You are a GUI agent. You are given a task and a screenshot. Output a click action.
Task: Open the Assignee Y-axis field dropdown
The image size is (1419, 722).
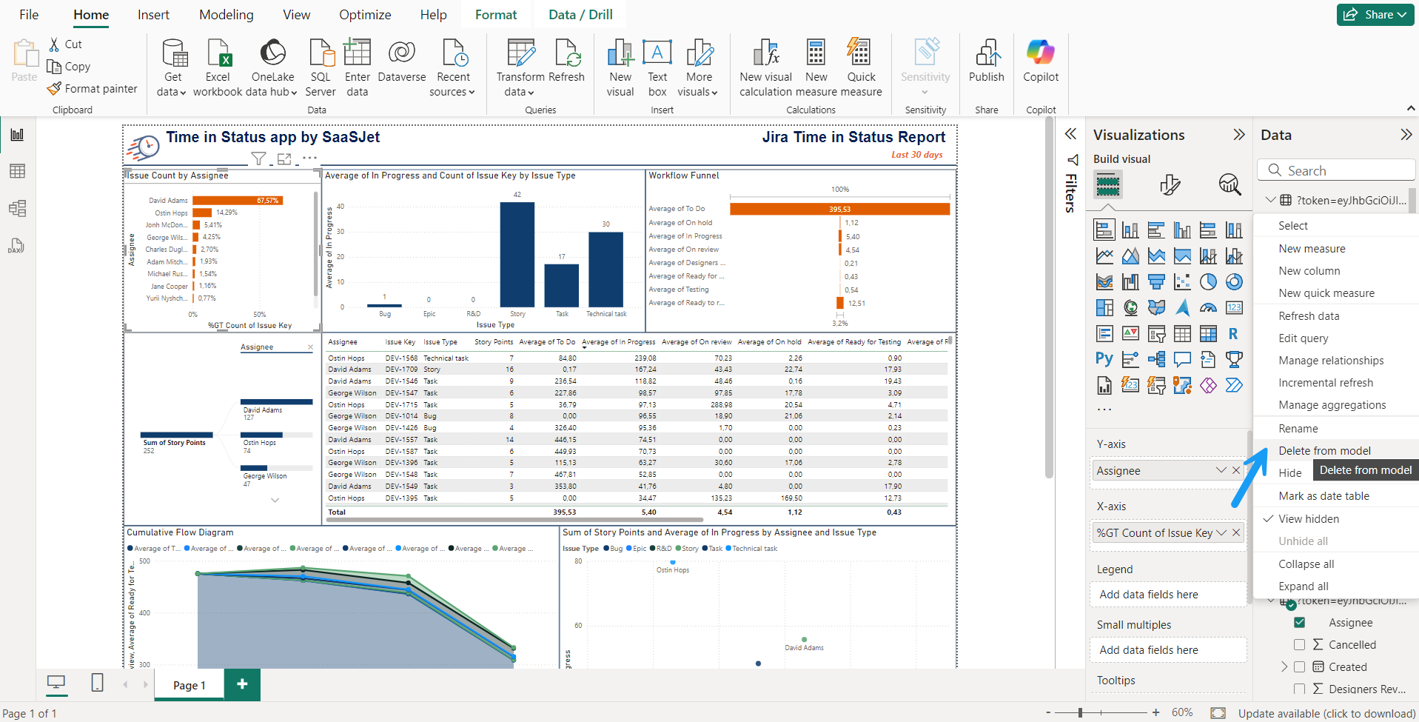click(x=1221, y=471)
